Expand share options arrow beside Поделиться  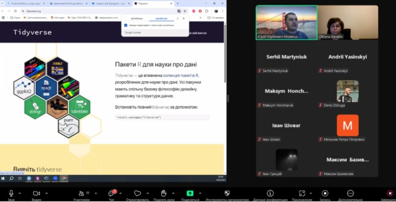tap(200, 193)
